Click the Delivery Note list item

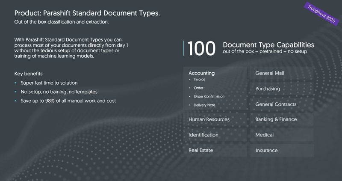coord(204,105)
